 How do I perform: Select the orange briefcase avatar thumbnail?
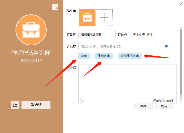click(87, 18)
